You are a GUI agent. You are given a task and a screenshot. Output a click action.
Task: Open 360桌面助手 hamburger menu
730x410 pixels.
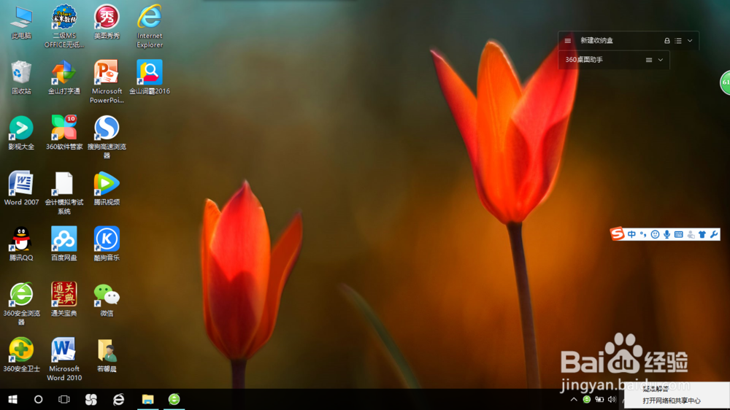[x=648, y=60]
